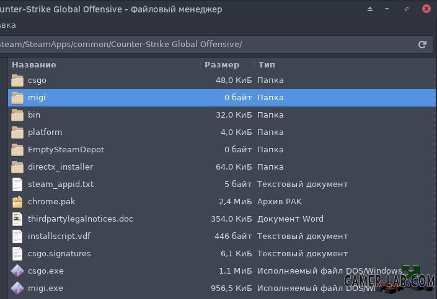Click the csgo folder icon
Screen dimensions: 437x299
point(17,80)
